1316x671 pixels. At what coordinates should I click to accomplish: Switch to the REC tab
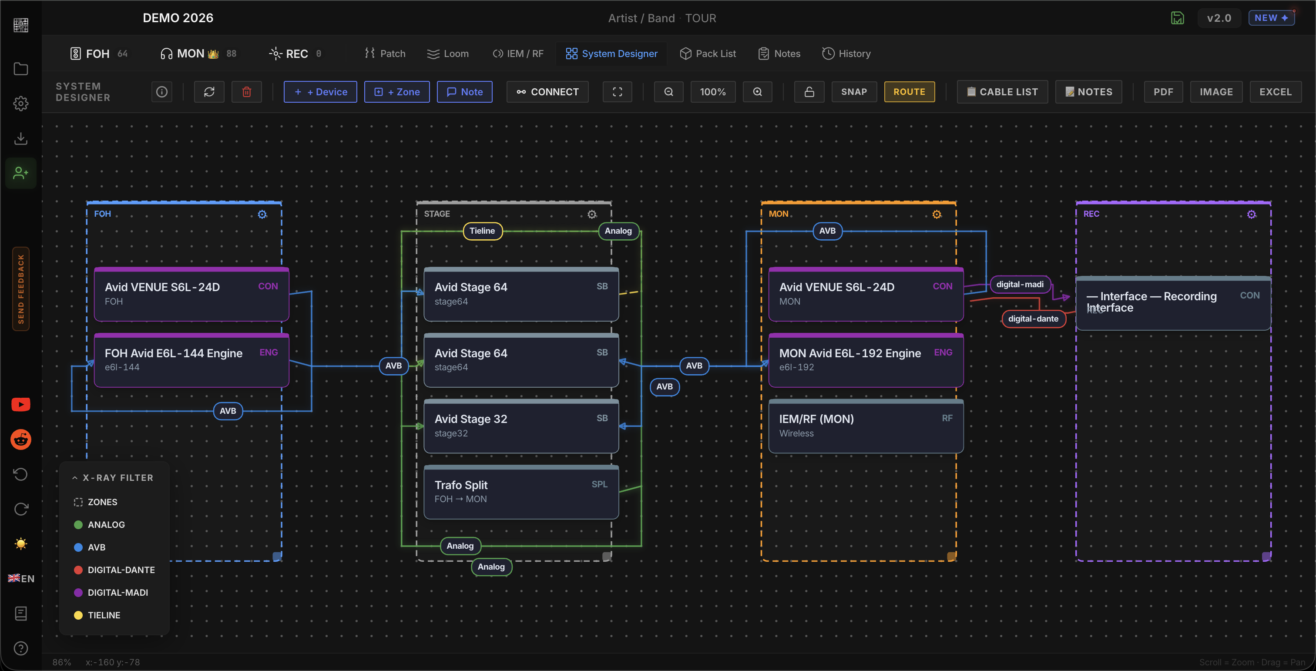(x=295, y=54)
